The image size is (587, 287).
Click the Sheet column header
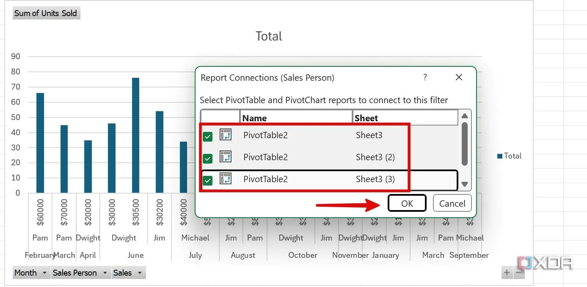[x=405, y=118]
